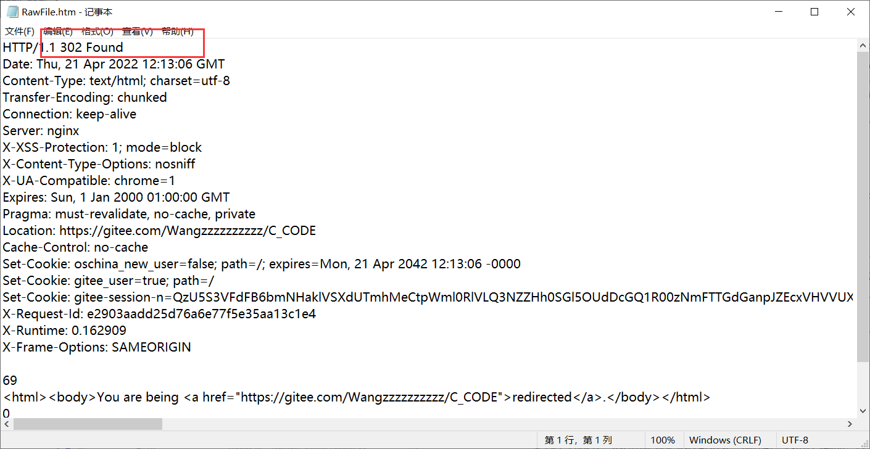This screenshot has width=870, height=449.
Task: Click the horizontal scrollbar left arrow
Action: 7,424
